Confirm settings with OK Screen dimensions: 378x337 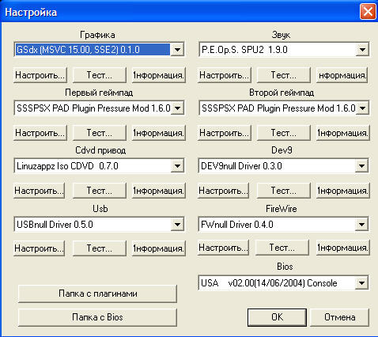point(277,317)
